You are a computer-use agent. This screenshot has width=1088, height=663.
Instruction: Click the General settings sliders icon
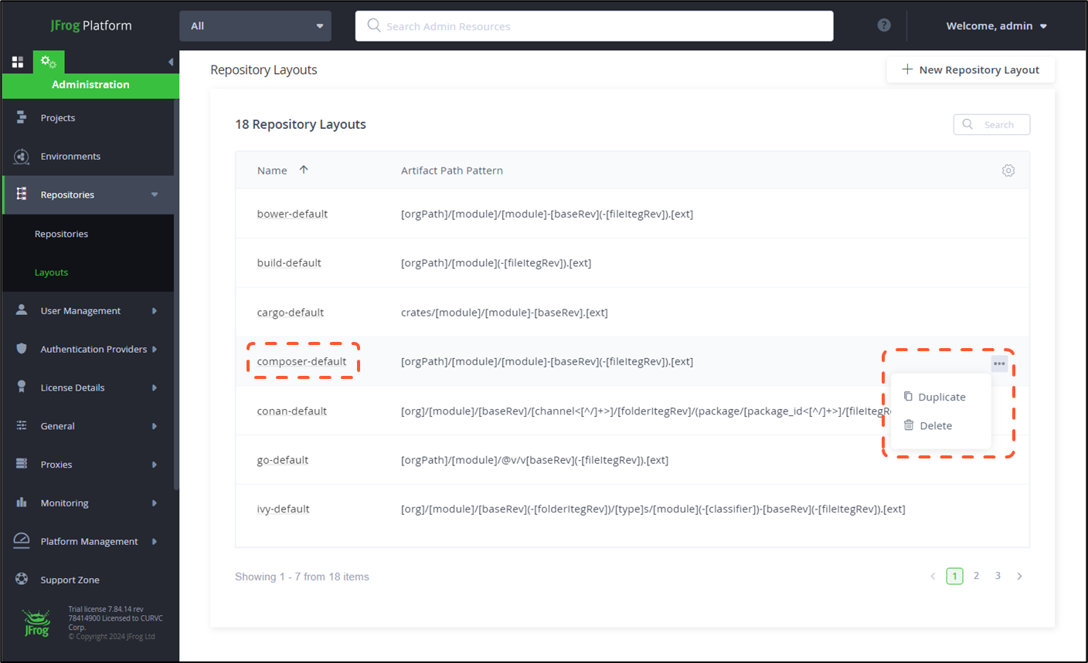[x=22, y=425]
